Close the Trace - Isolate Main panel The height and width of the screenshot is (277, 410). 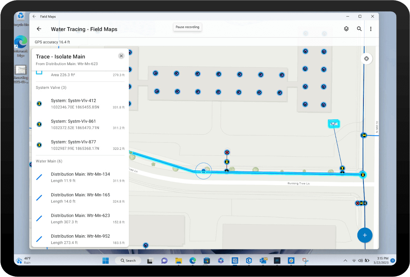[x=121, y=56]
